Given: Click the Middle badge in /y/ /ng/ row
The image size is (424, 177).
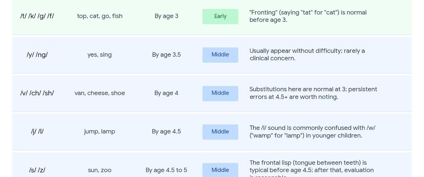Looking at the screenshot, I should point(220,55).
